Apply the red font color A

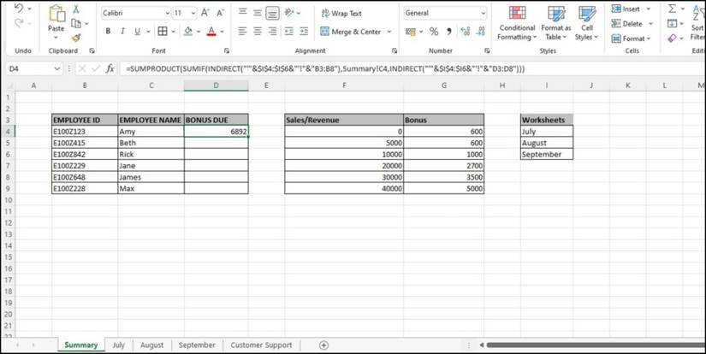211,31
